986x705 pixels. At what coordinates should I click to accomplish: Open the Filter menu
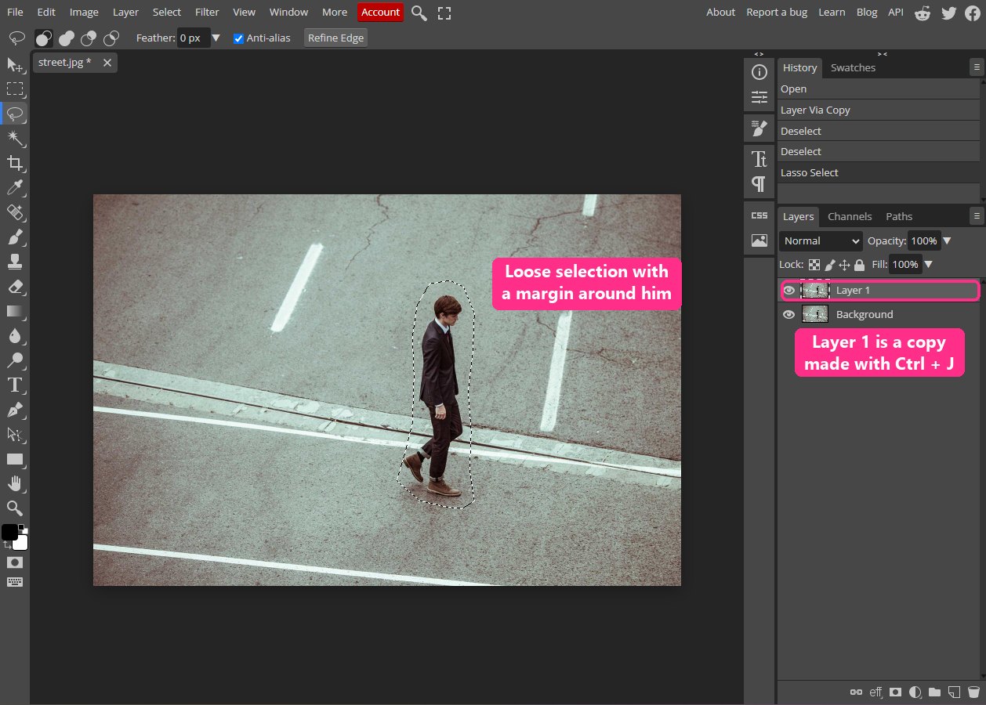[207, 12]
